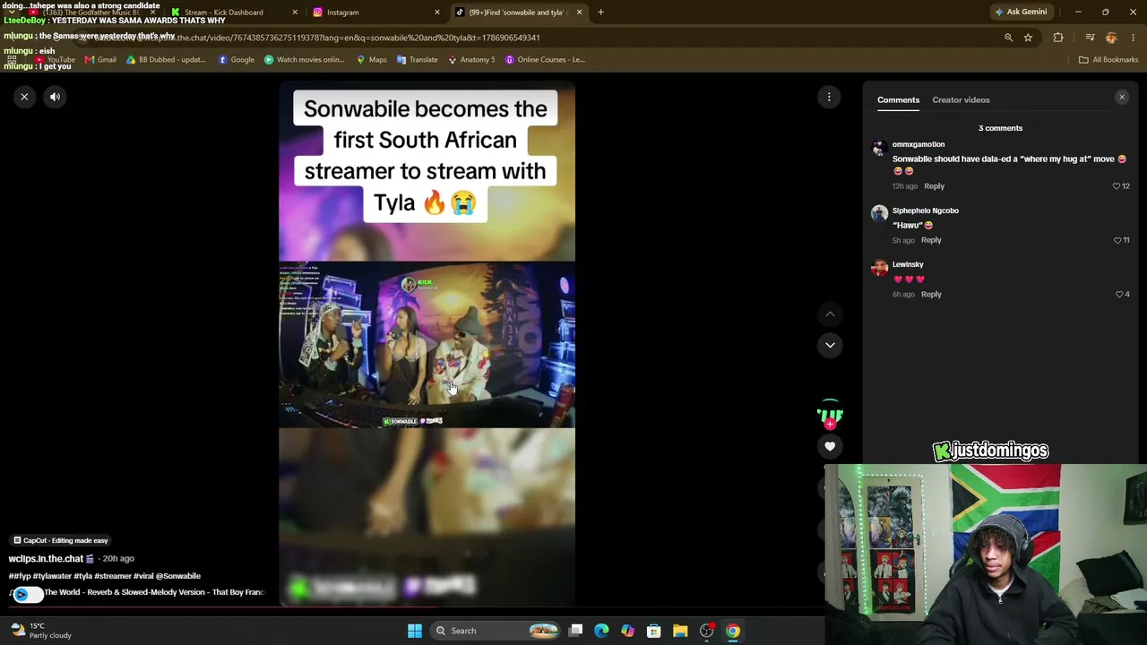1147x645 pixels.
Task: Open ommxgamotion's profile avatar
Action: tap(879, 149)
